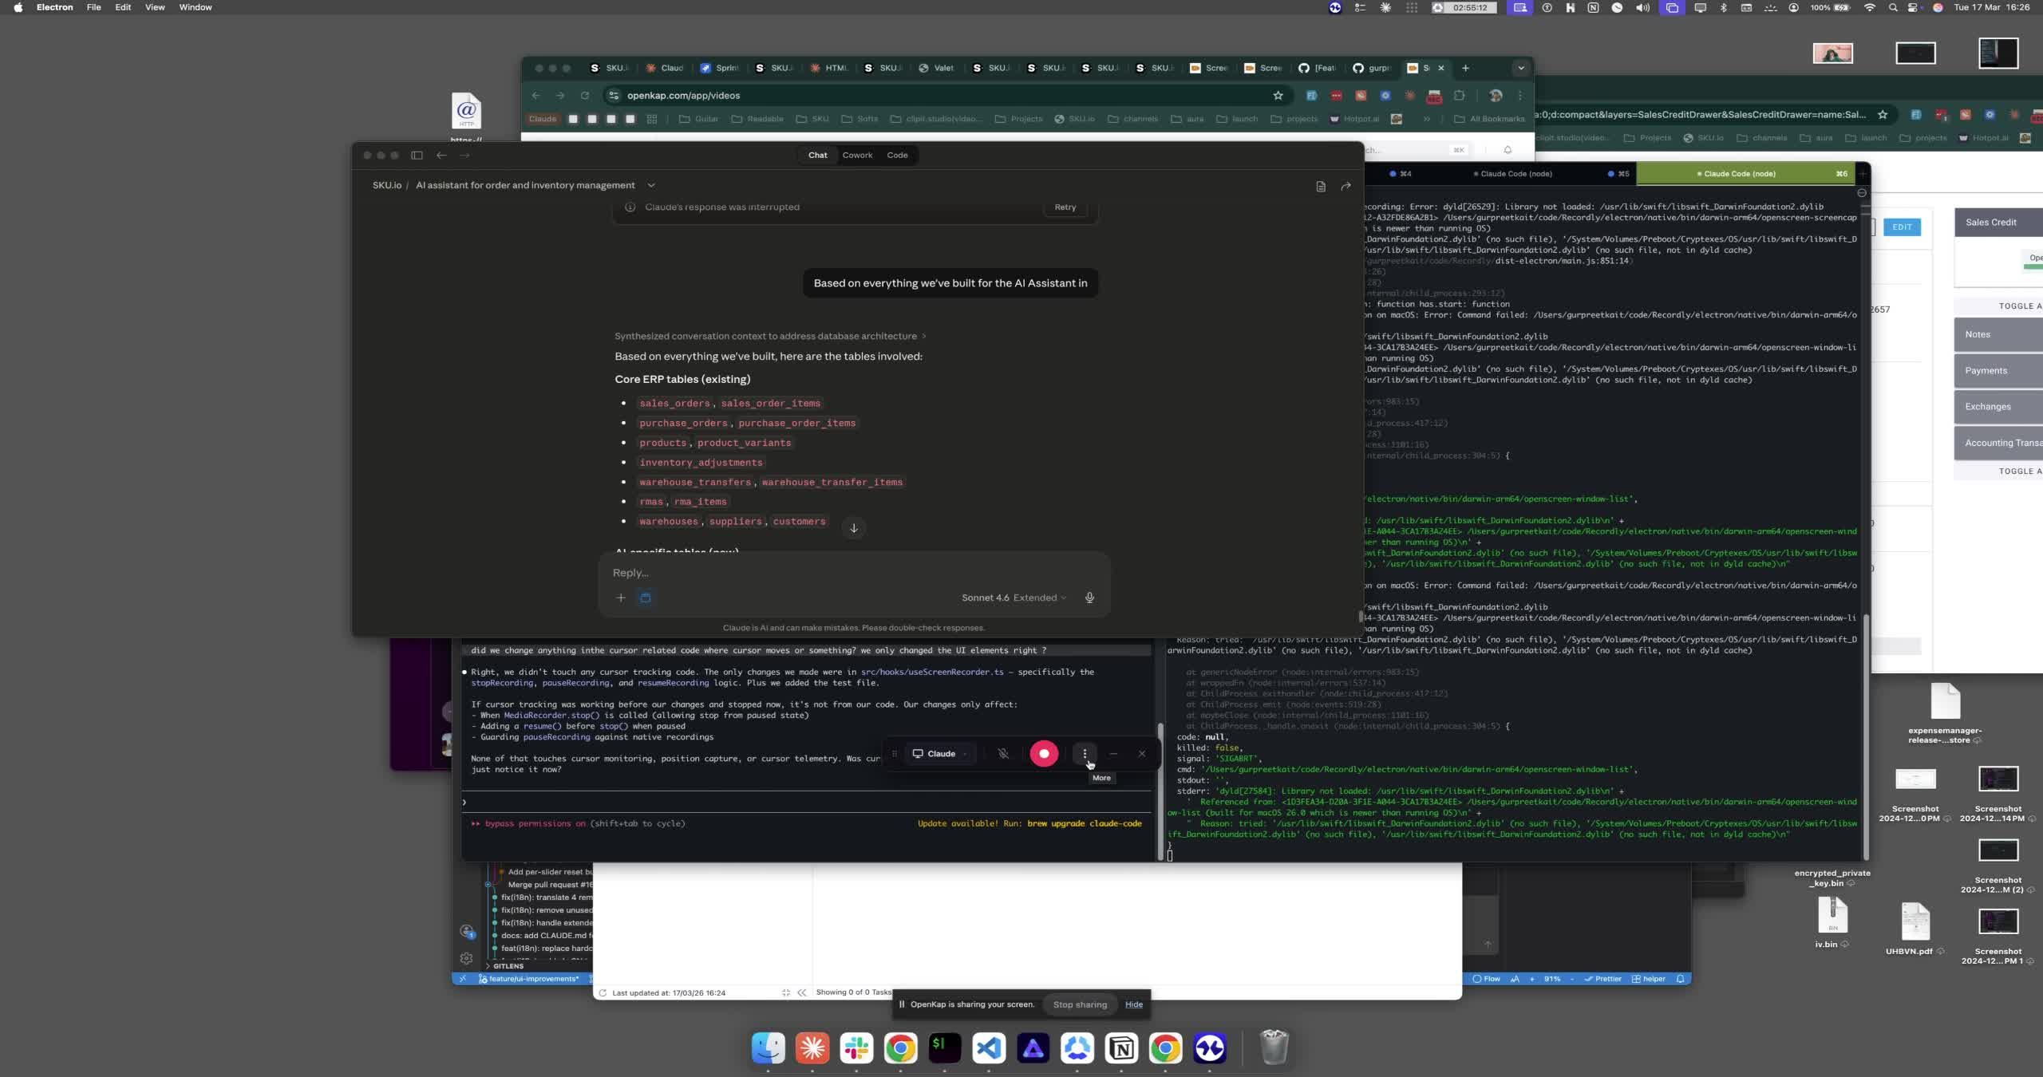Click the plus attach icon in reply box

[x=621, y=598]
